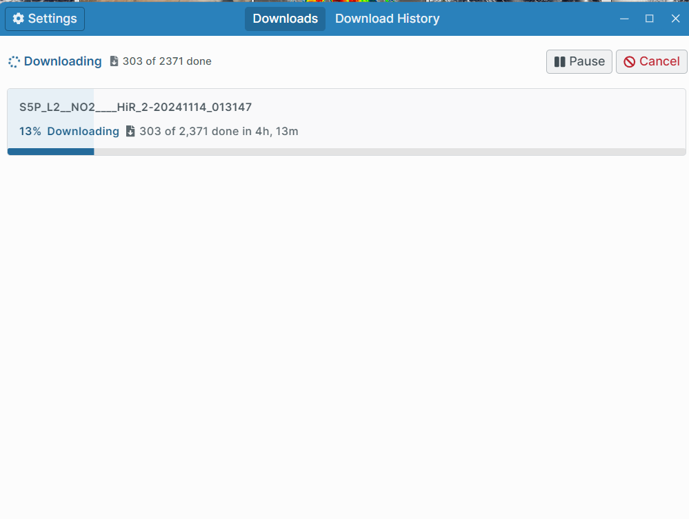Click the filled blue part of progress bar
Viewport: 689px width, 519px height.
(50, 152)
